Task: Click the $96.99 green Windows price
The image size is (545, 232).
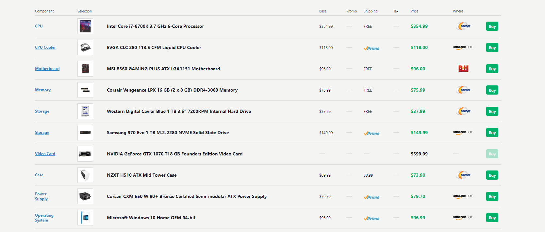Action: pos(418,218)
